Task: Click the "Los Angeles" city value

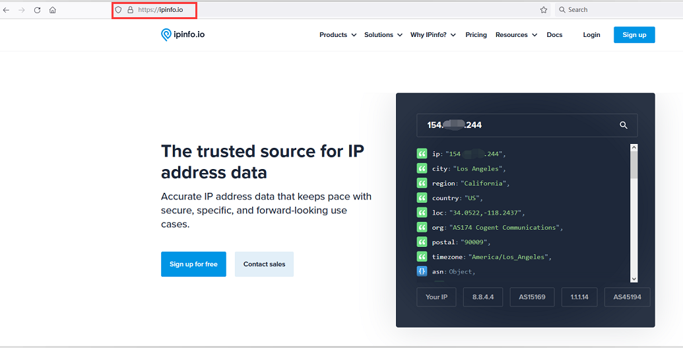Action: (x=478, y=169)
